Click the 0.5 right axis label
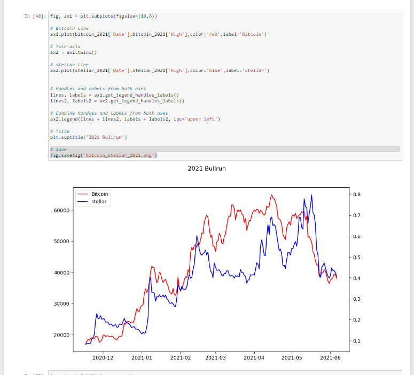Viewport: 414px width, 375px height. 357,258
